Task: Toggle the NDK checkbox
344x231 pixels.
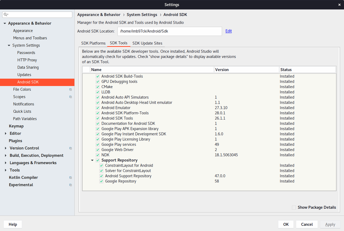Action: point(98,155)
